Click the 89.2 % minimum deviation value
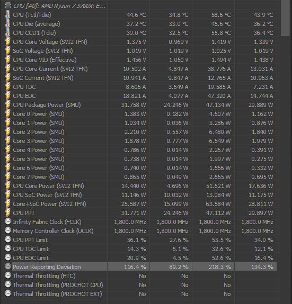 (179, 267)
